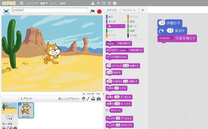Click the 10 field in 歩動かす block
This screenshot has width=208, height=129.
162,23
